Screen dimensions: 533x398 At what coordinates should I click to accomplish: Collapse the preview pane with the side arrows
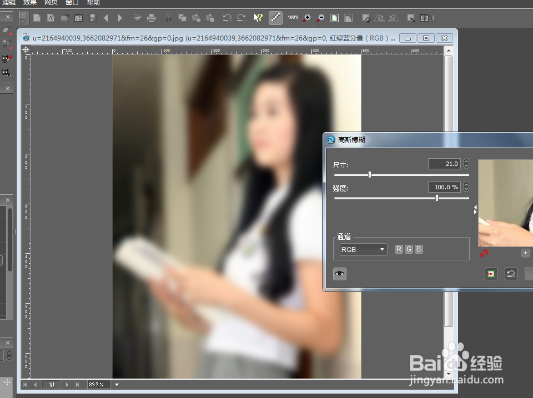click(475, 210)
